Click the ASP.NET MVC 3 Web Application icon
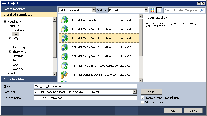Screen dimensions: 207x116 [64, 38]
